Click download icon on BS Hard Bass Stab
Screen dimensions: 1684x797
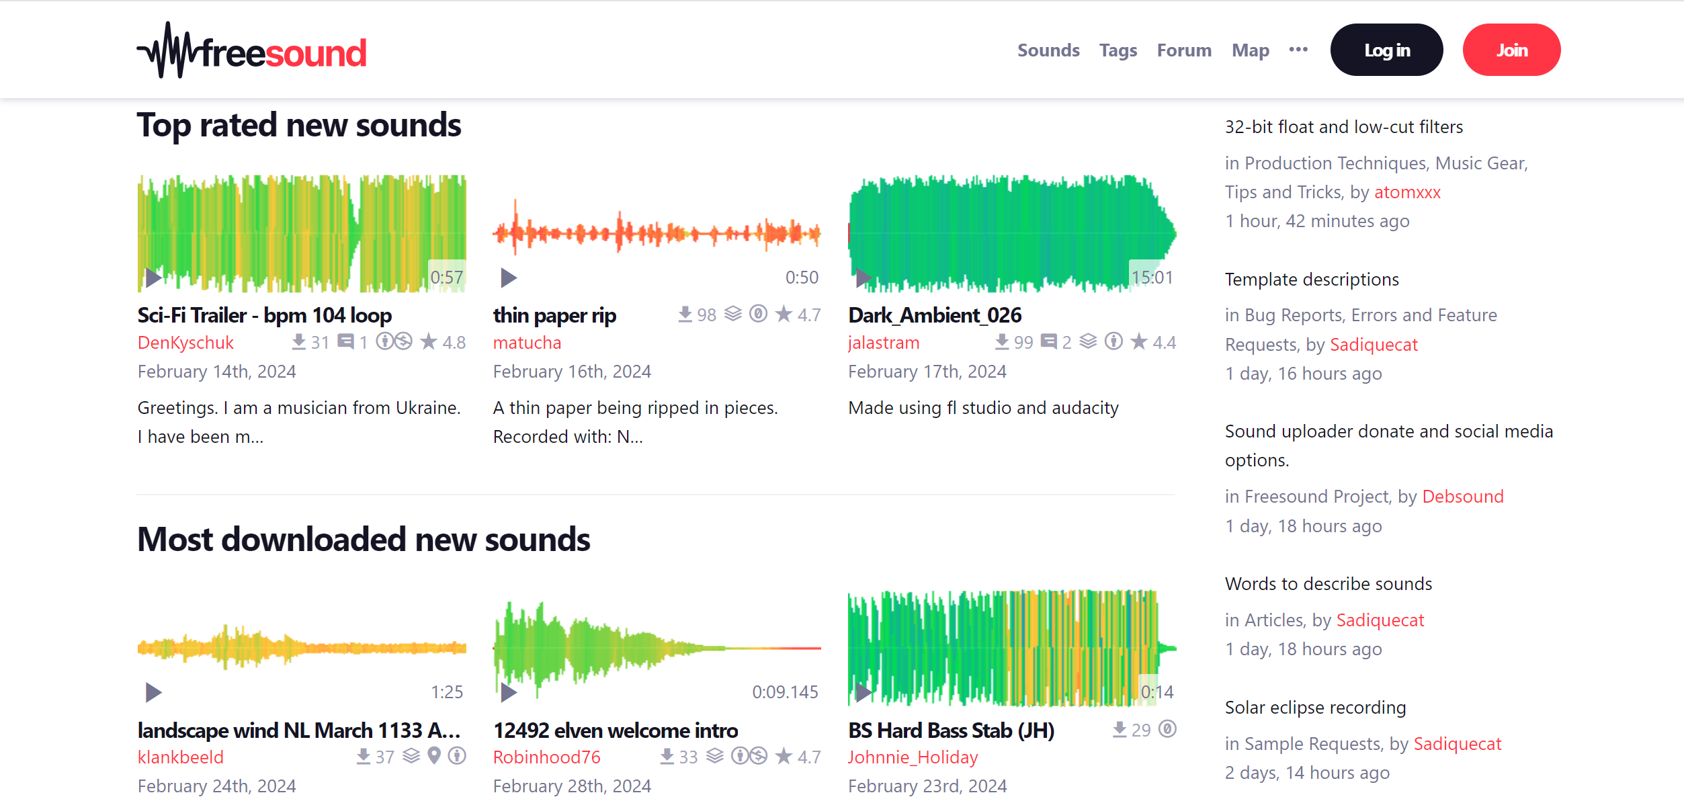tap(1120, 729)
